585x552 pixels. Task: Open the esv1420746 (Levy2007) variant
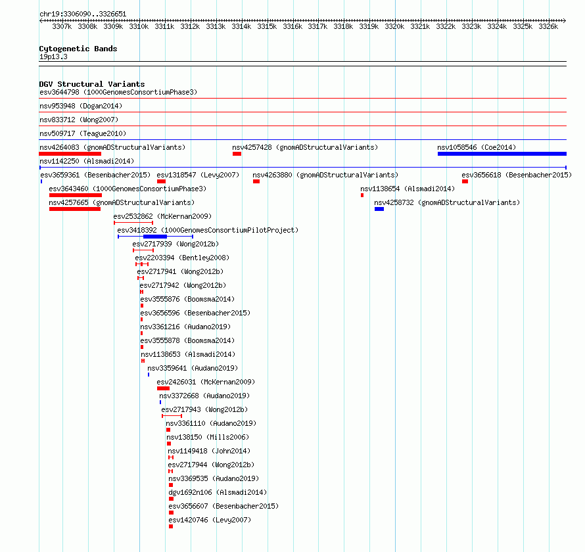click(210, 520)
